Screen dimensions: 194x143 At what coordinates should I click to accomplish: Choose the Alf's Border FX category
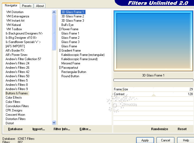pos(15,51)
